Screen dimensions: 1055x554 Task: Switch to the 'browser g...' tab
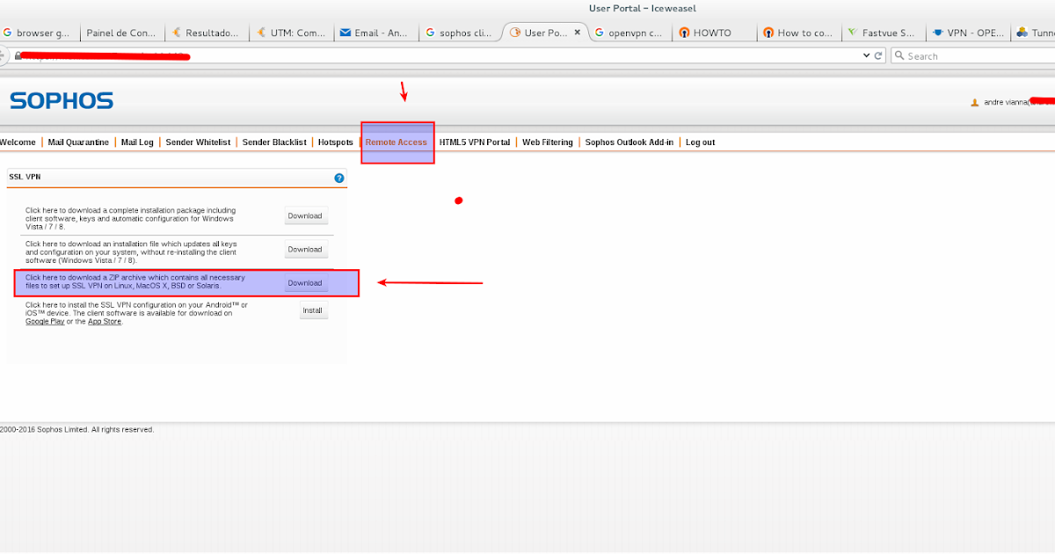click(39, 33)
